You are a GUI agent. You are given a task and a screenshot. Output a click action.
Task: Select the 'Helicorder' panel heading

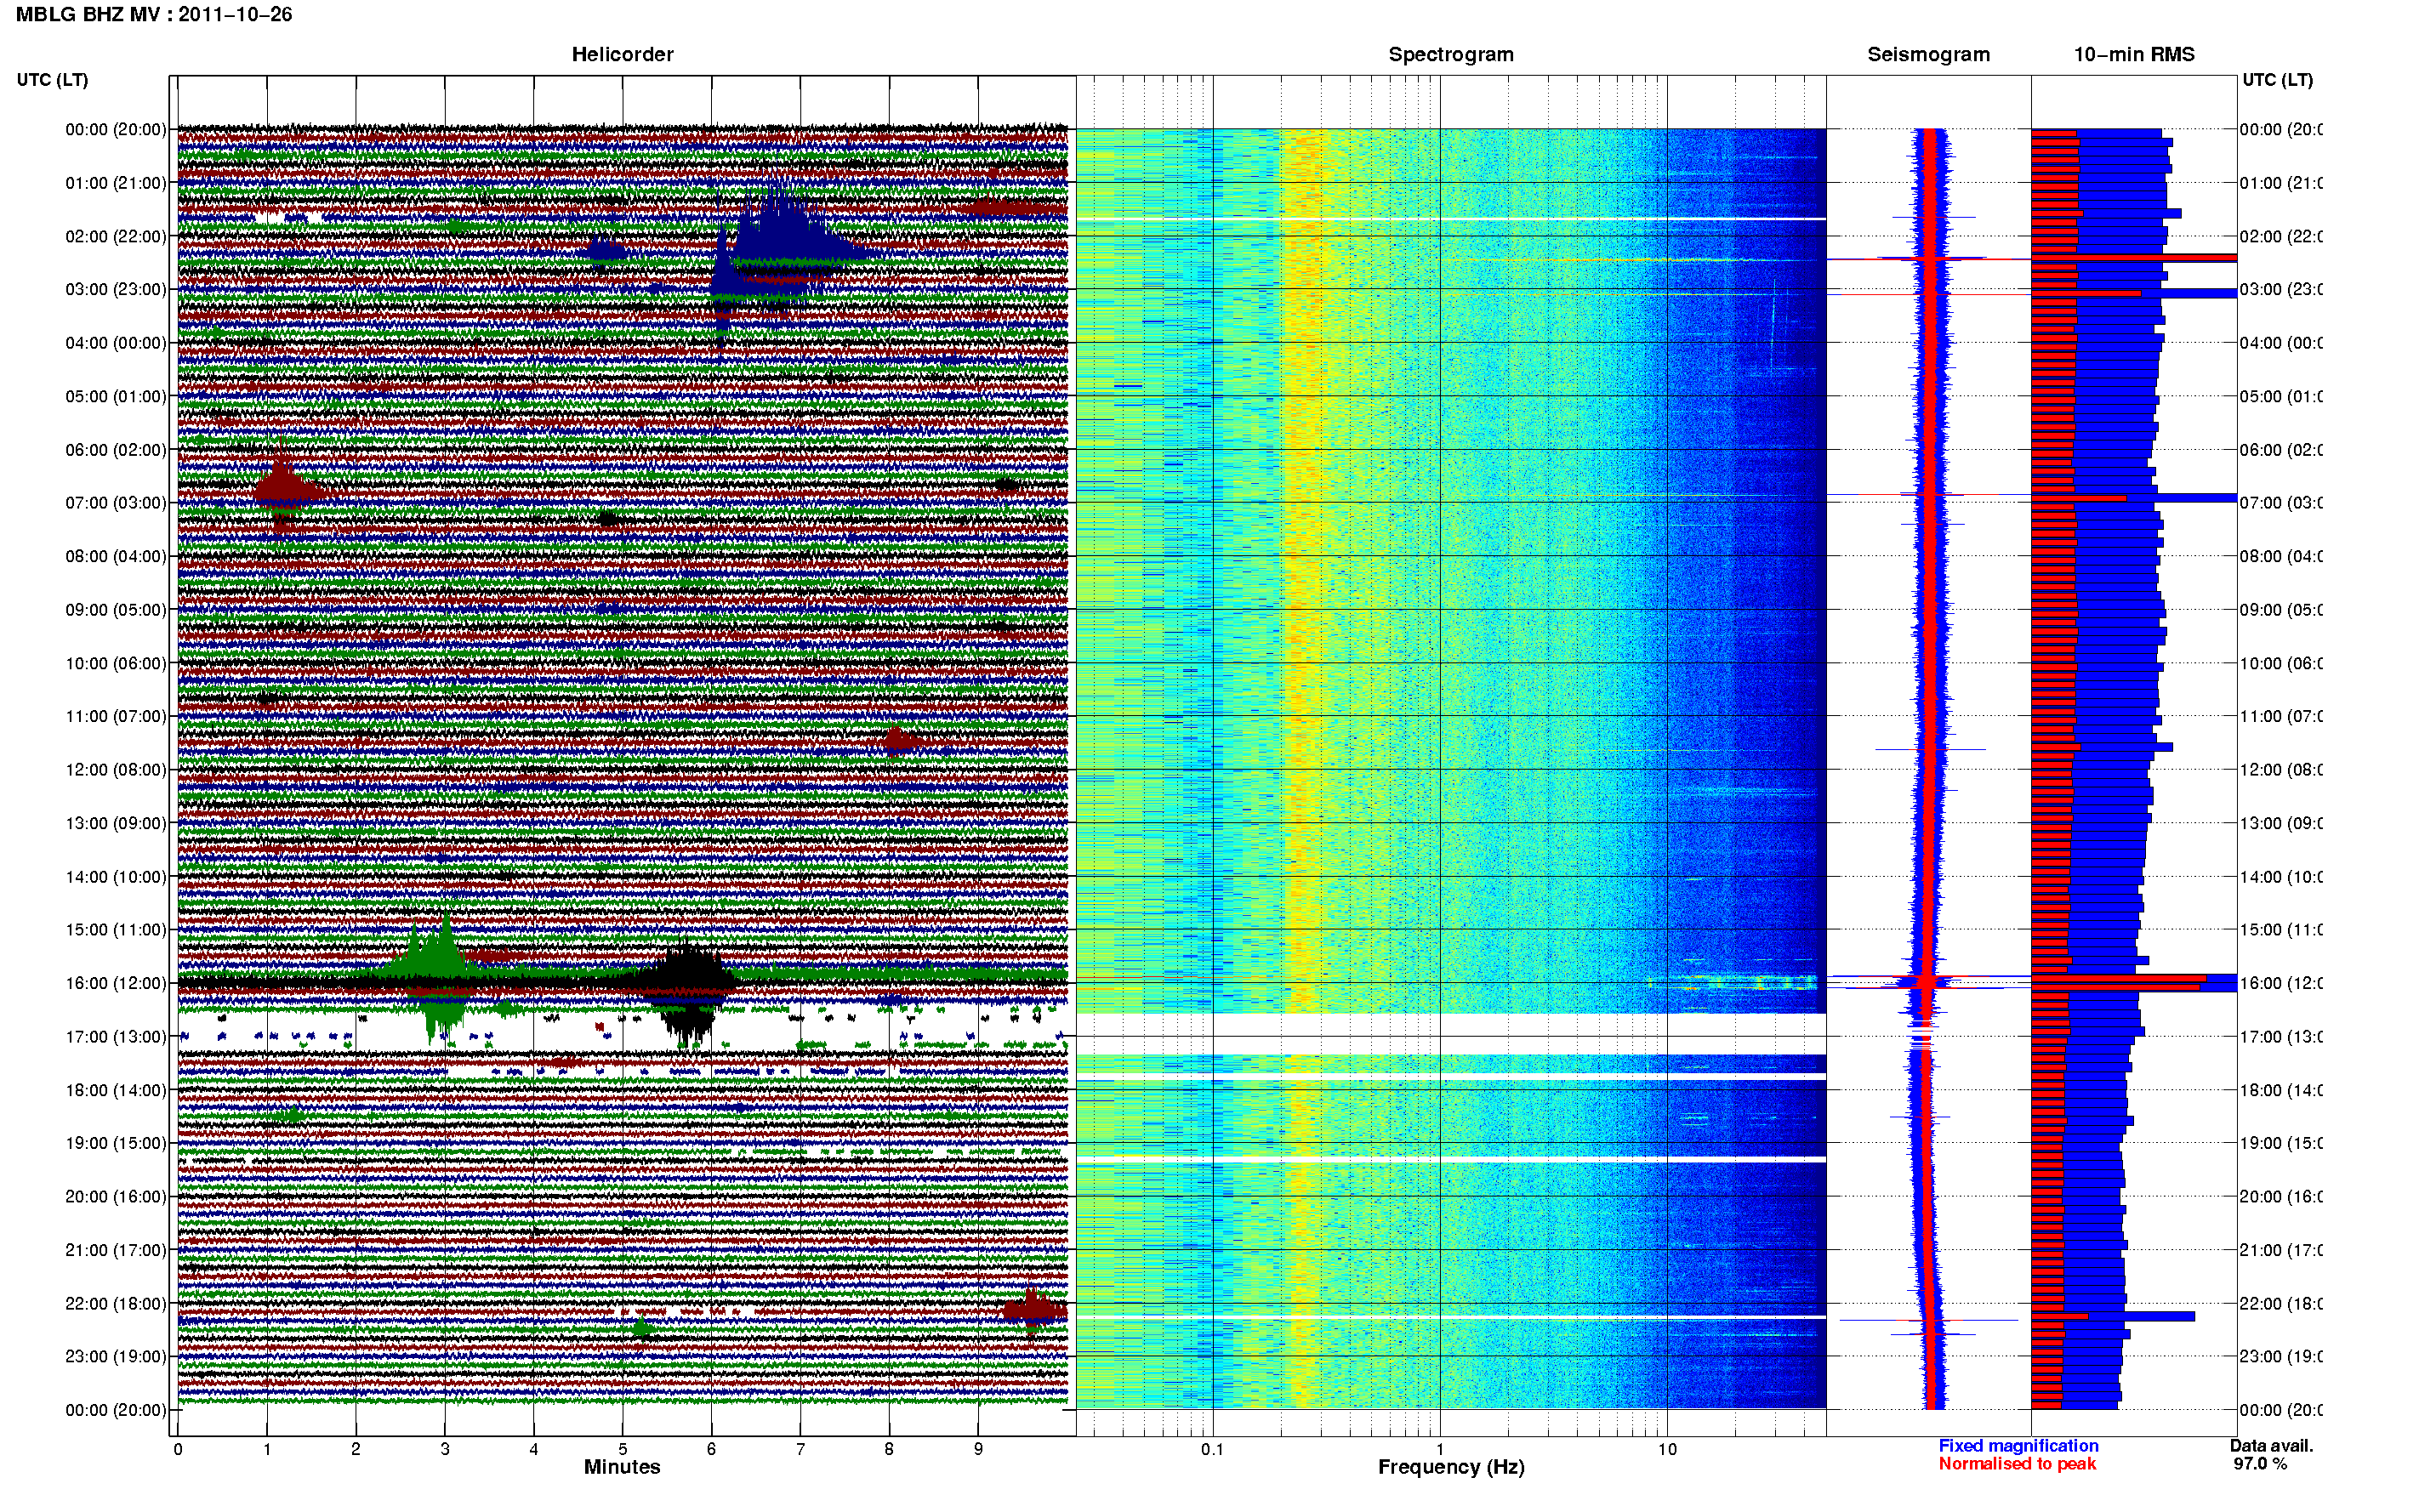(x=622, y=54)
